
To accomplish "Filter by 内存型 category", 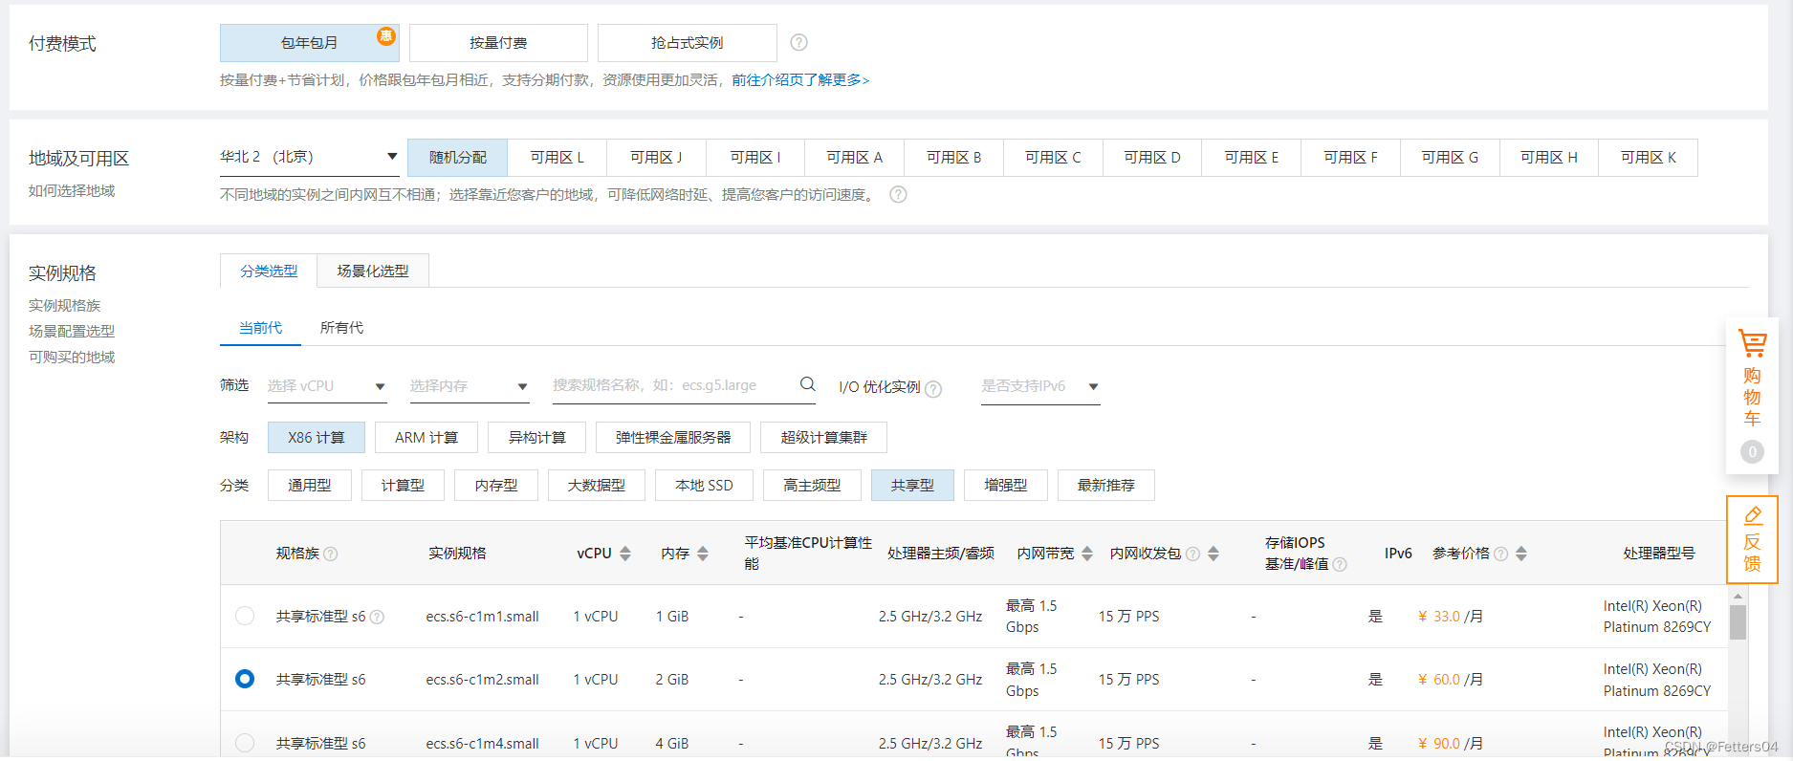I will point(496,486).
